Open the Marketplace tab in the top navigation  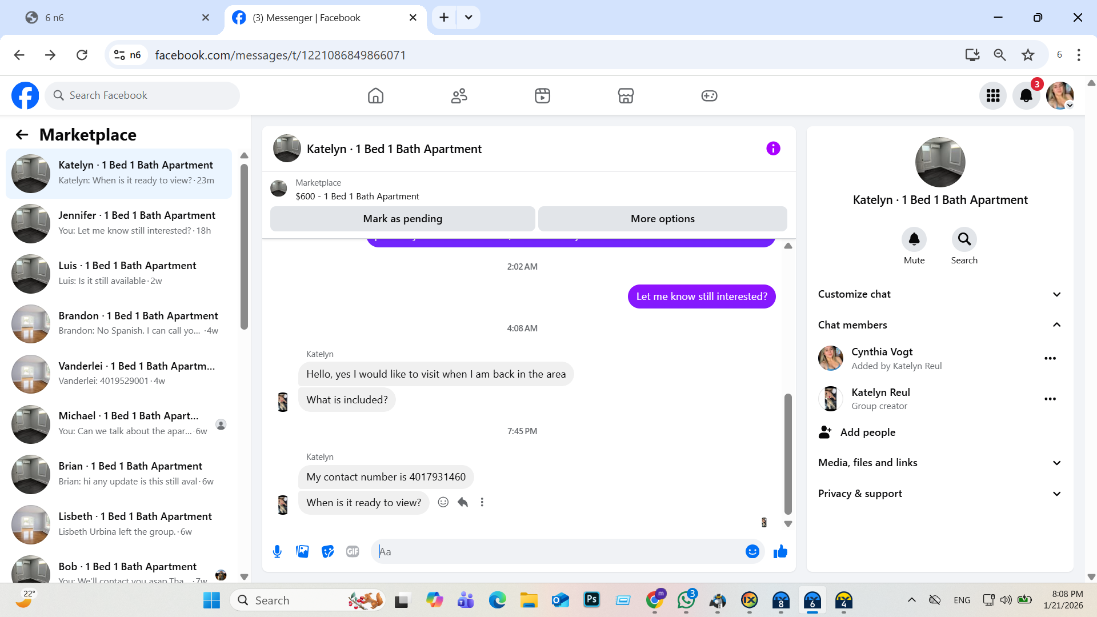(x=626, y=95)
